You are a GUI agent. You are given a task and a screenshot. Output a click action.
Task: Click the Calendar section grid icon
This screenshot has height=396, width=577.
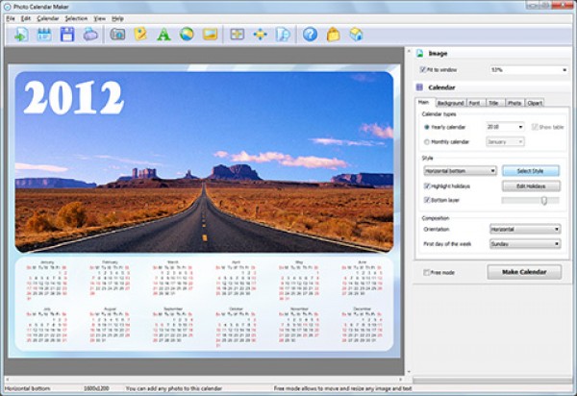419,87
